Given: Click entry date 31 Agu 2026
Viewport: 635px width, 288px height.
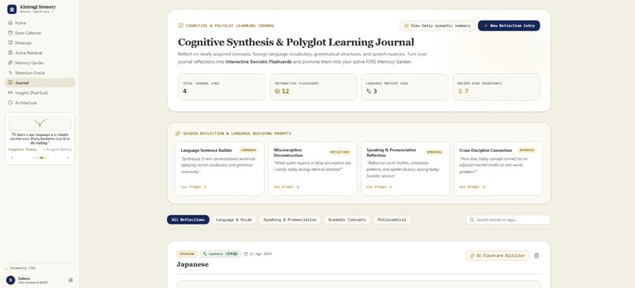Looking at the screenshot, I should [x=258, y=254].
